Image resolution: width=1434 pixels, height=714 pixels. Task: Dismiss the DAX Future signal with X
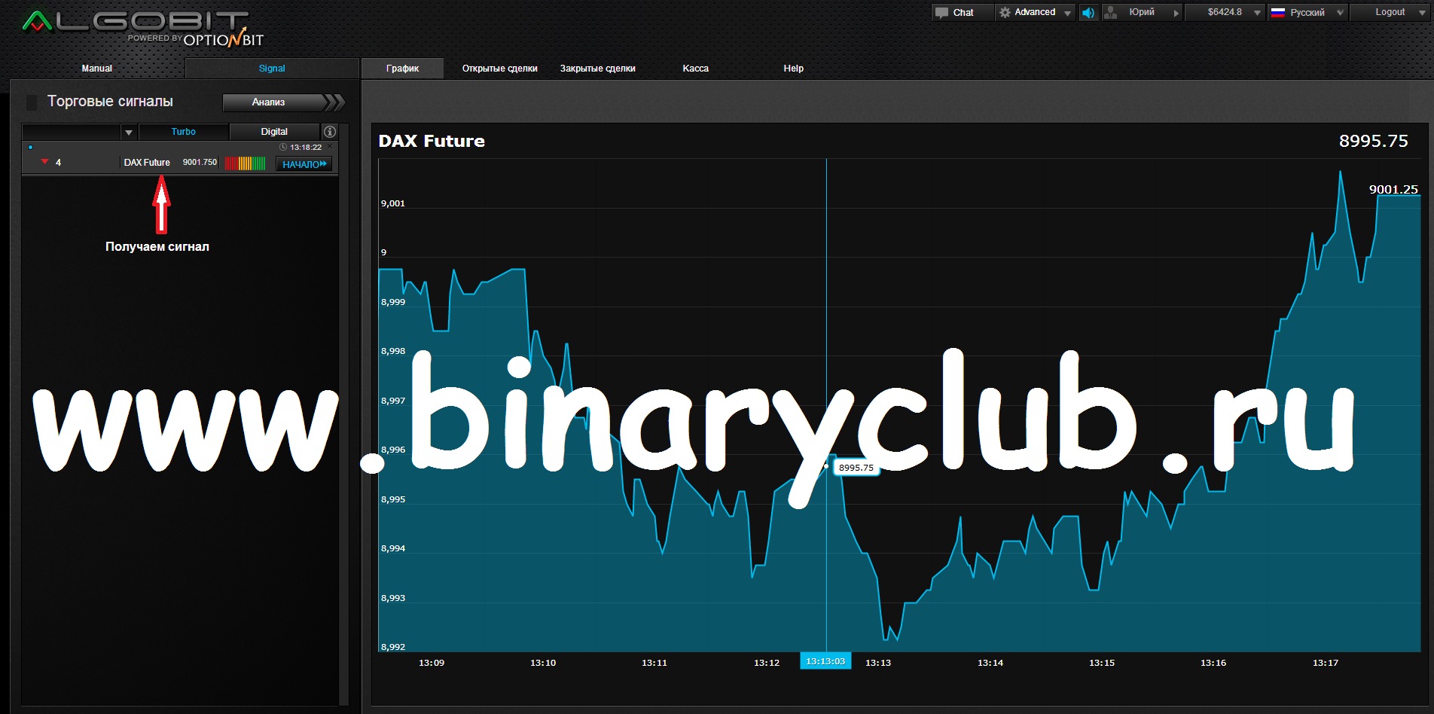pyautogui.click(x=330, y=147)
